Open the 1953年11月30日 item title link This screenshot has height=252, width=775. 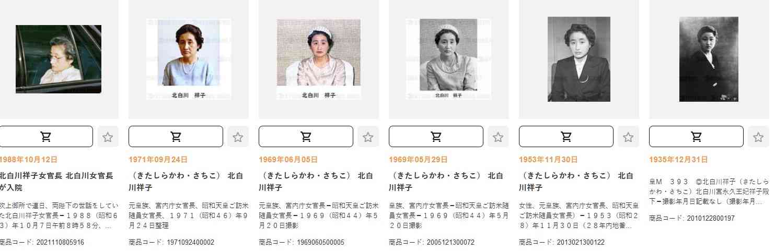(x=576, y=182)
